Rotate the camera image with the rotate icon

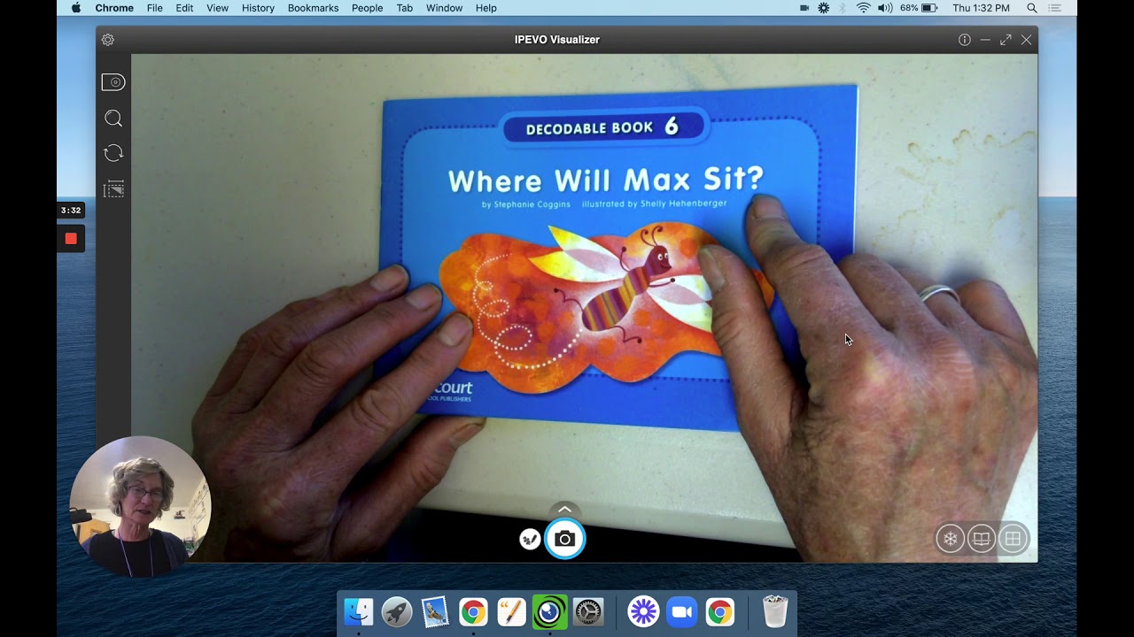pos(113,153)
